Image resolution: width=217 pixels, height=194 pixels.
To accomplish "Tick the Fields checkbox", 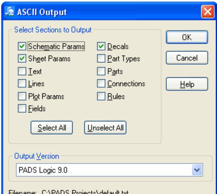I will tap(22, 109).
